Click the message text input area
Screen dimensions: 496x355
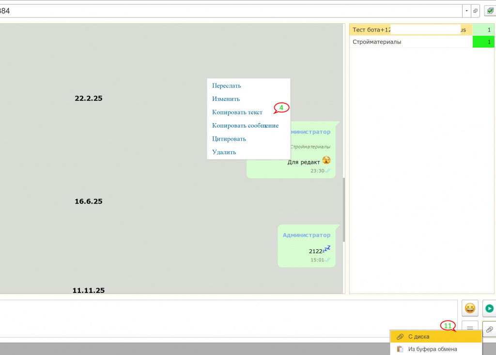[x=229, y=318]
